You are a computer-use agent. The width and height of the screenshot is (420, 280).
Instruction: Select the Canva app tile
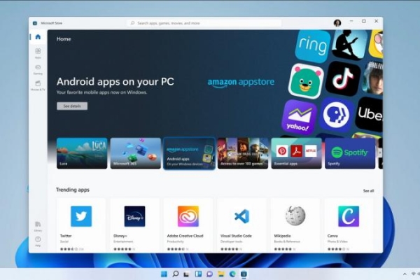[349, 216]
